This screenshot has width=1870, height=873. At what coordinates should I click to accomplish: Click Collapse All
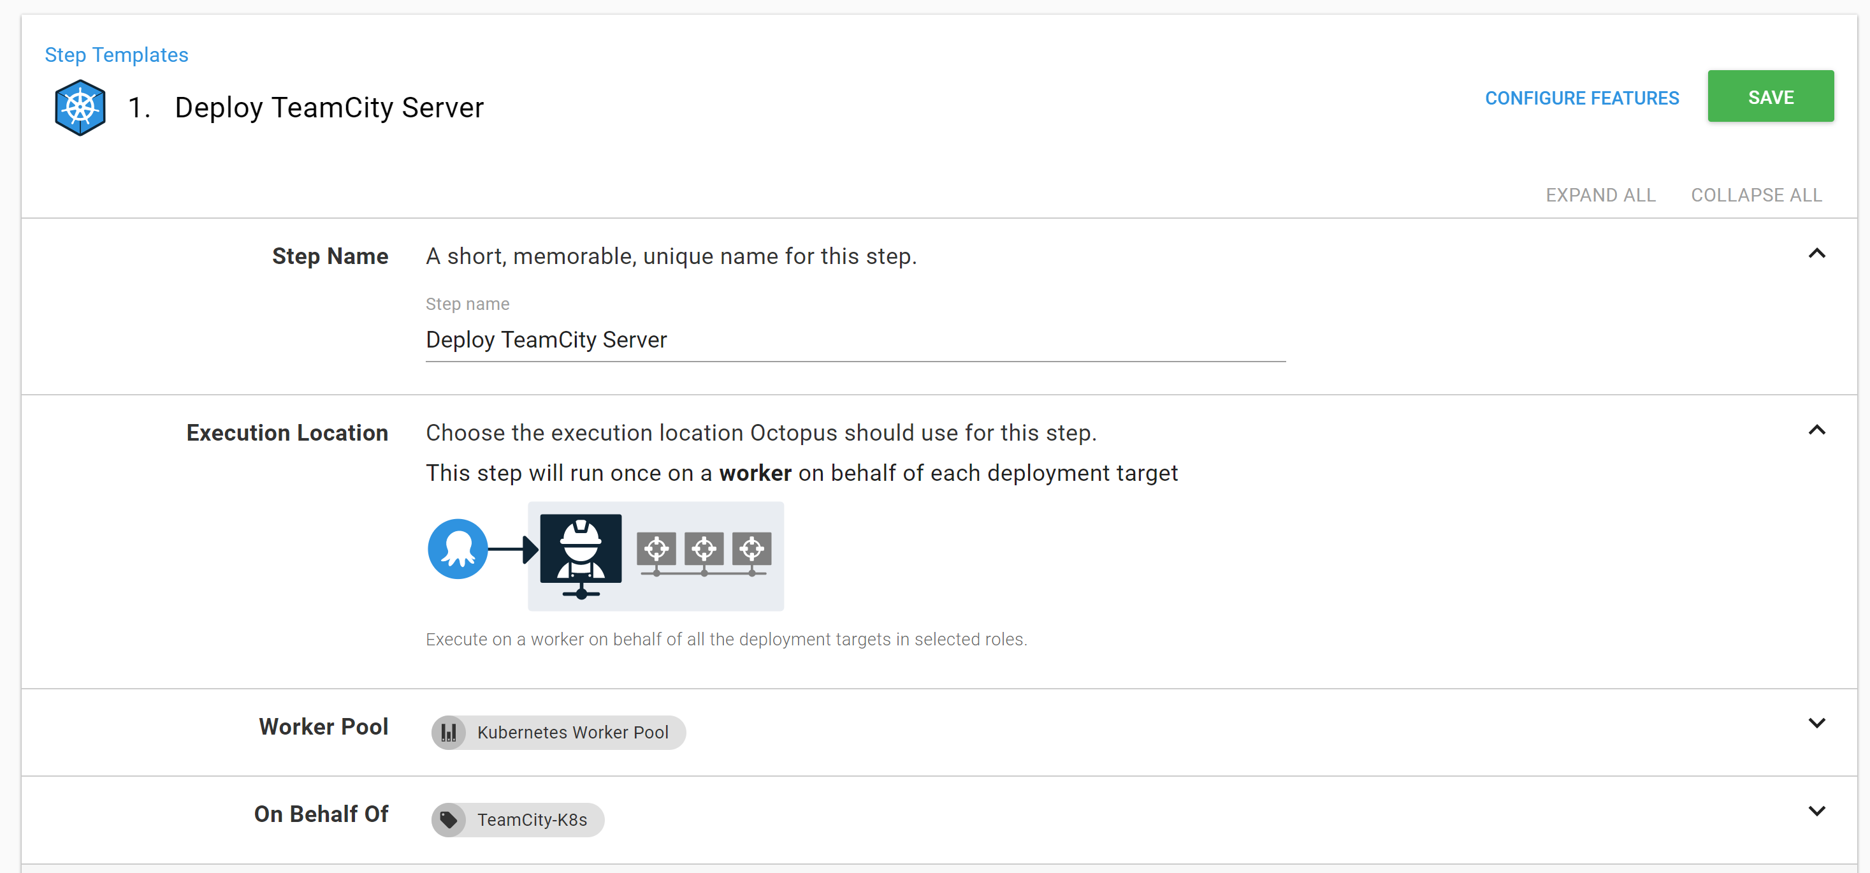pyautogui.click(x=1756, y=194)
